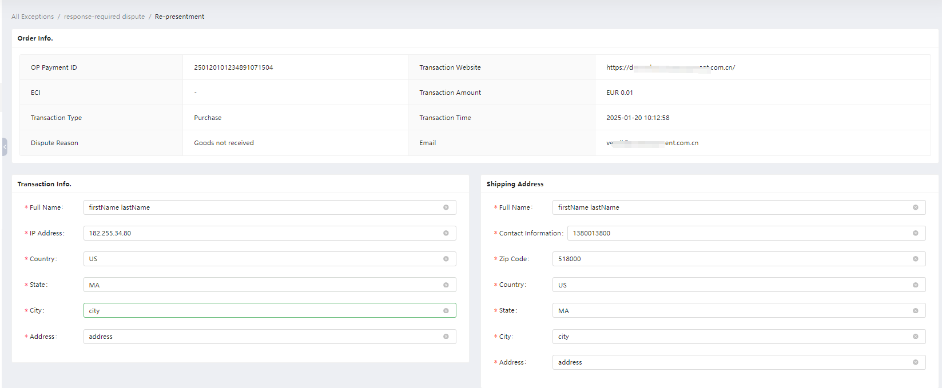Clear the IP Address field
Image resolution: width=942 pixels, height=388 pixels.
tap(446, 233)
